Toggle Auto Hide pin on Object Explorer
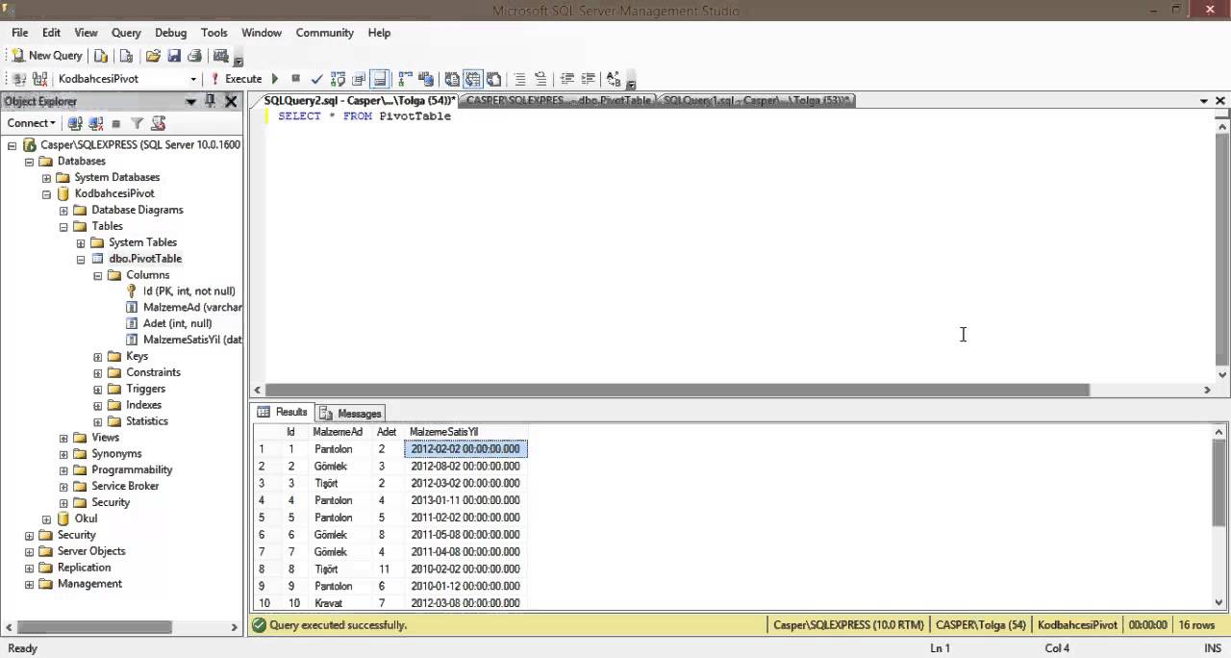This screenshot has width=1231, height=658. [x=211, y=101]
